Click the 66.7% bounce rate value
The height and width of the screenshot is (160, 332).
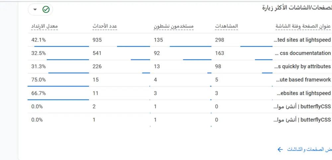(39, 93)
